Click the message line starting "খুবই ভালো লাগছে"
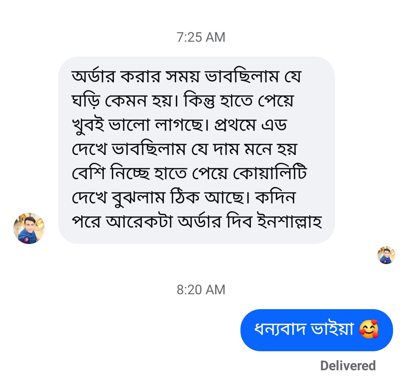The width and height of the screenshot is (402, 387). click(x=179, y=126)
